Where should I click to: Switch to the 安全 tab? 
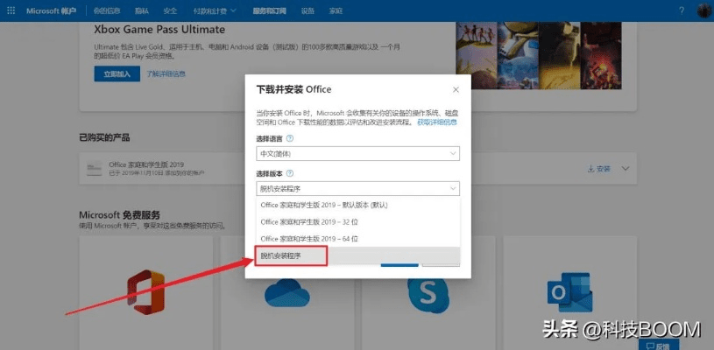point(170,10)
